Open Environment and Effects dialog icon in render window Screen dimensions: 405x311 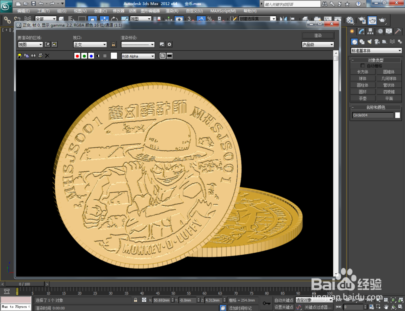(x=169, y=45)
